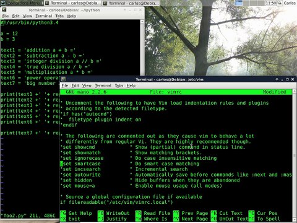Click window icon of the /etc/vim terminal titlebar

(x=64, y=79)
